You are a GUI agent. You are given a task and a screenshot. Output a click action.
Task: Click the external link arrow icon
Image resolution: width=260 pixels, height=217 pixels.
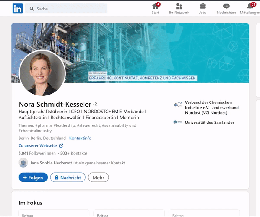[x=61, y=146]
